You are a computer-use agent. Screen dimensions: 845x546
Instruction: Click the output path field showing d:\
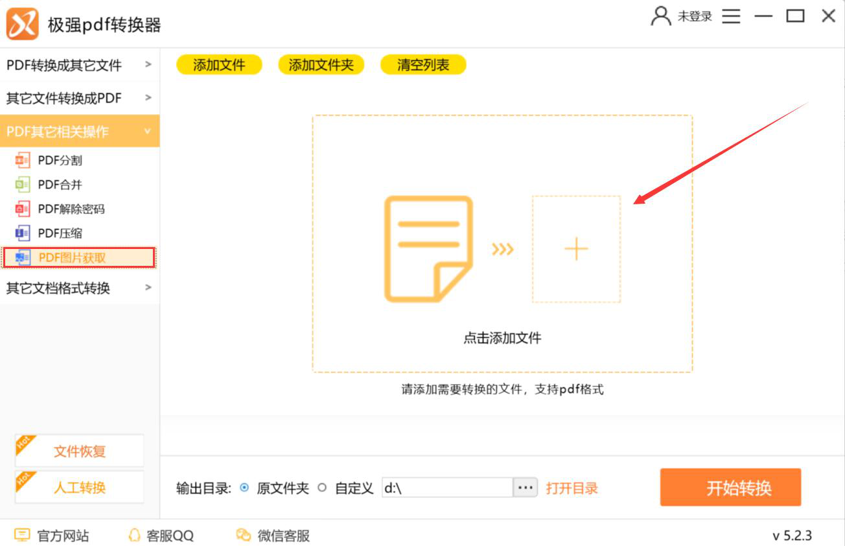coord(447,488)
